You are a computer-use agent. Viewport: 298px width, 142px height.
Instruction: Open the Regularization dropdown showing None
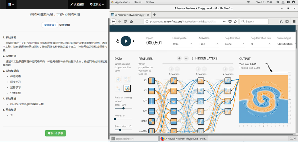pos(235,44)
